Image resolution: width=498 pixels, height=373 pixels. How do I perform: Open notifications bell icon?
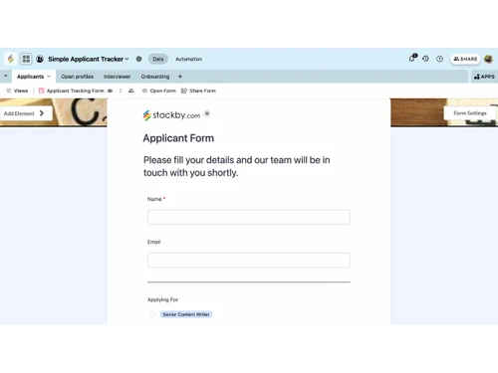pyautogui.click(x=412, y=59)
